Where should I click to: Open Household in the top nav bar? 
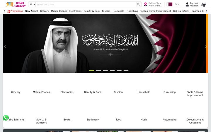118,11
